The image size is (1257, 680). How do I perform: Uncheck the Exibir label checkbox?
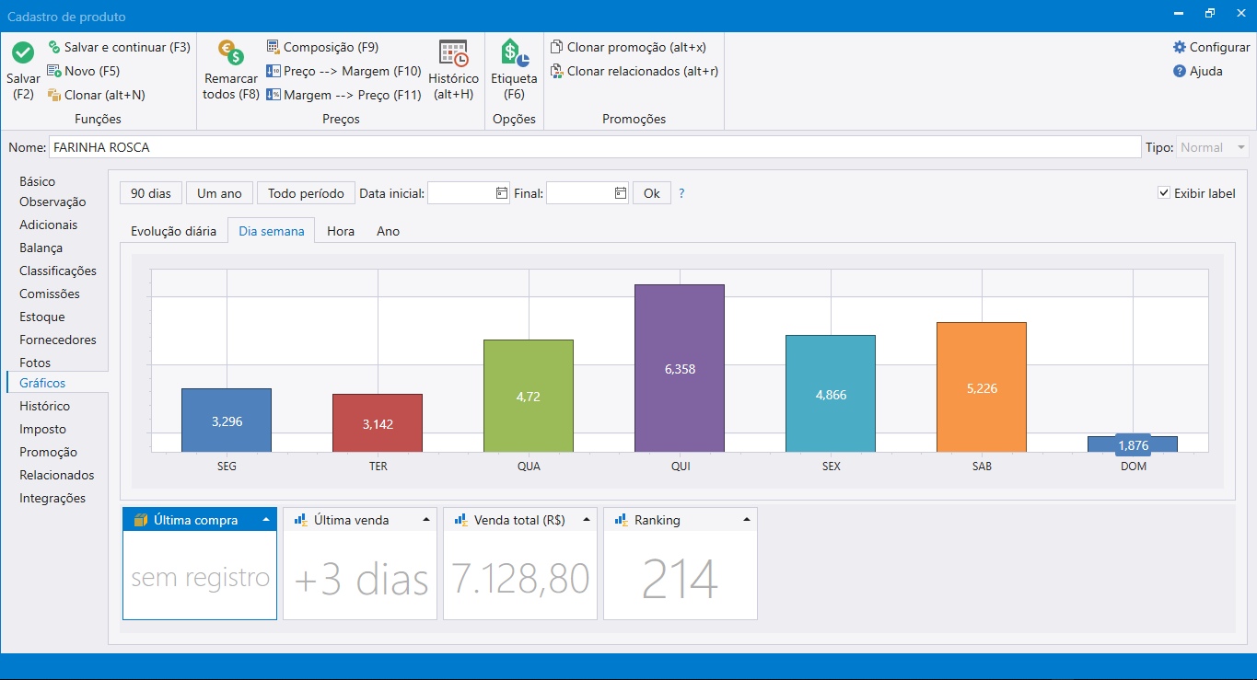pos(1164,193)
